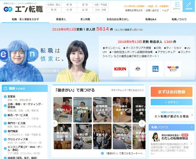This screenshot has height=159, width=196.
Task: Click the en 転職 site logo
Action: tap(23, 9)
